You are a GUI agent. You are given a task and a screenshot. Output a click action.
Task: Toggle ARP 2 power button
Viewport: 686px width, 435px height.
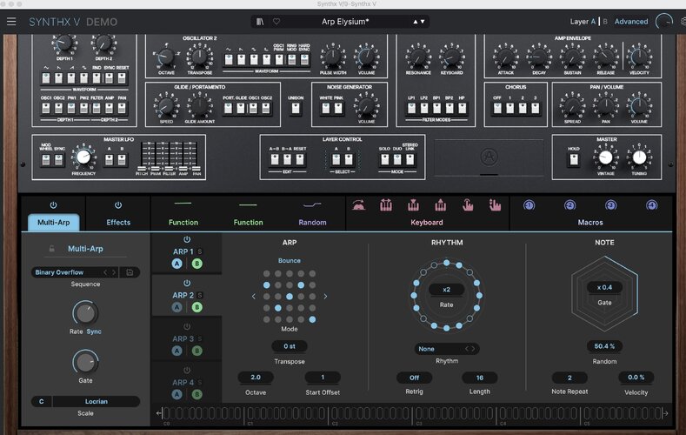click(187, 283)
